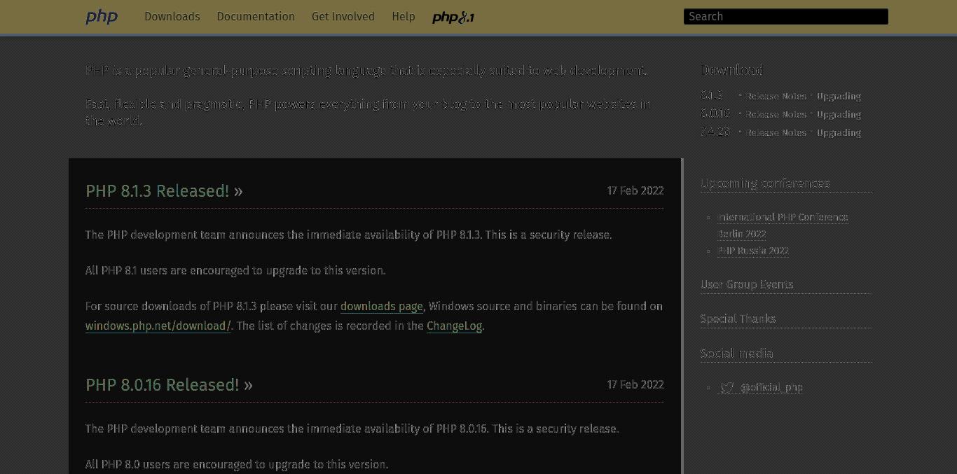Open the PHP 8.0.16 Released! headline

(x=169, y=385)
